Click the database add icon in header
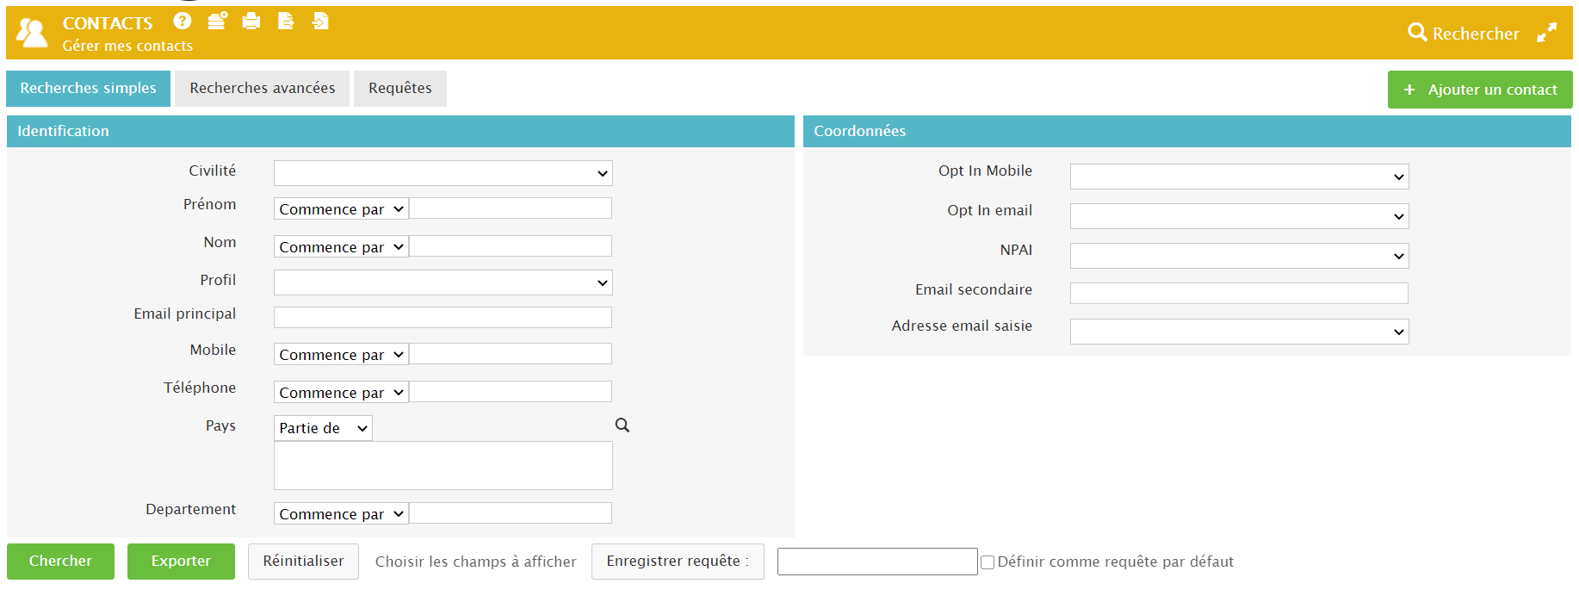This screenshot has height=596, width=1579. click(x=217, y=22)
